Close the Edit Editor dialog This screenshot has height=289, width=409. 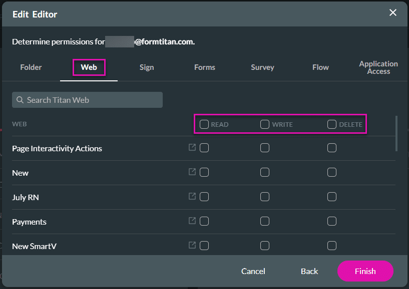pyautogui.click(x=393, y=13)
